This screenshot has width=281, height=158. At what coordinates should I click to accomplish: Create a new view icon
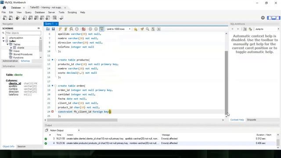(x=36, y=18)
